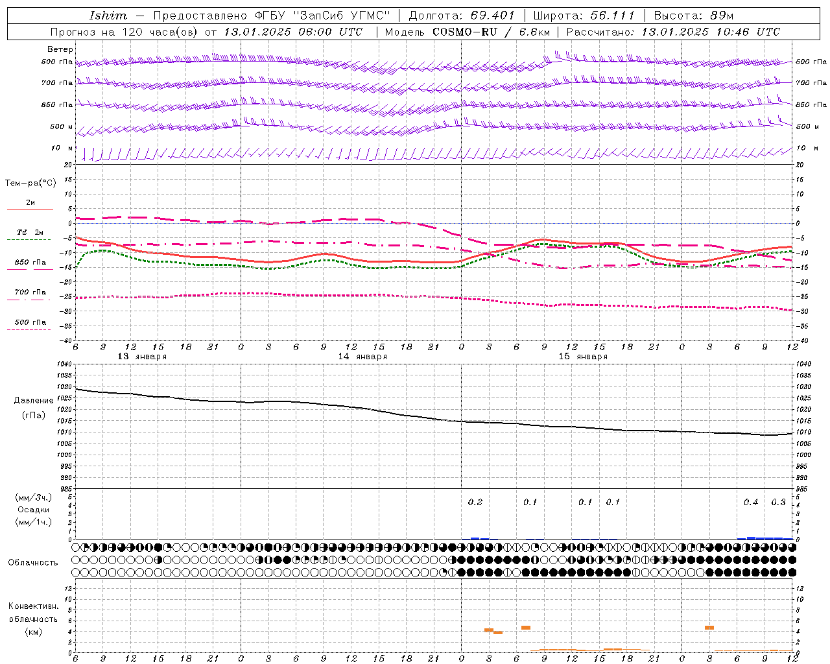Click the Рассчитано: 13.01.2025 10:46 UTC text
The width and height of the screenshot is (830, 664).
[673, 32]
